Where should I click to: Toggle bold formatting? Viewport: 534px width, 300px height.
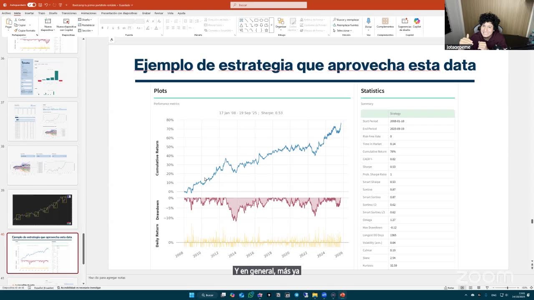102,28
